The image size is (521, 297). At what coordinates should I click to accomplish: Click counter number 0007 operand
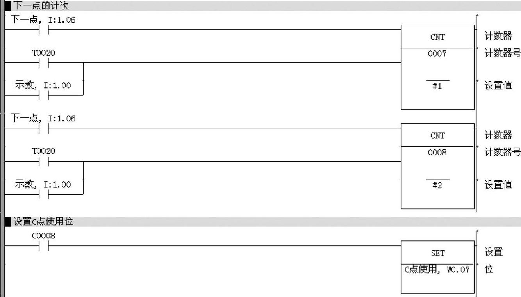point(437,54)
